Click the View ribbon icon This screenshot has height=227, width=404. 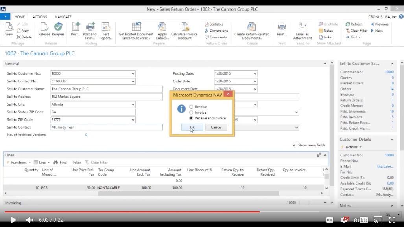click(x=9, y=29)
